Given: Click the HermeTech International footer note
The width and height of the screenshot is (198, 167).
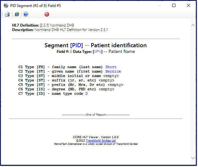Looking at the screenshot, I should (96, 144).
